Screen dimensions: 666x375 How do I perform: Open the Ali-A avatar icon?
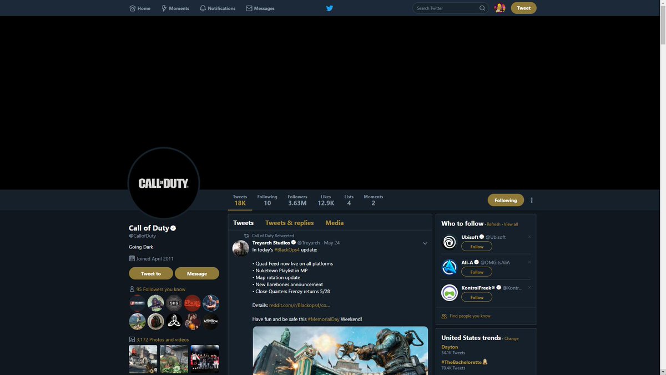click(450, 267)
